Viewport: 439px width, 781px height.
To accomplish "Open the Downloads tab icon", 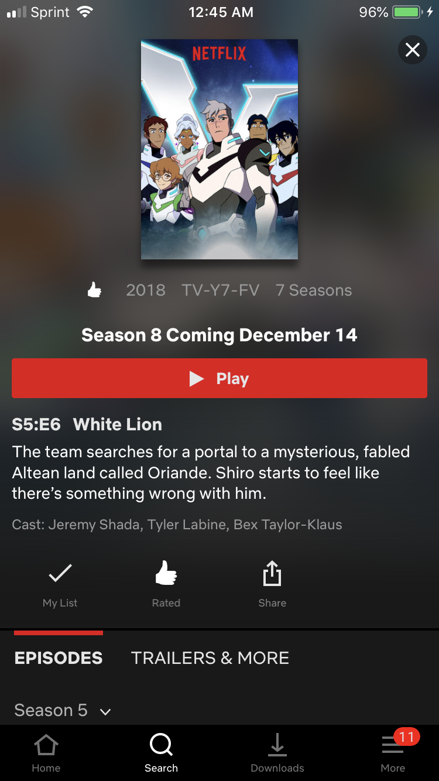I will [277, 745].
